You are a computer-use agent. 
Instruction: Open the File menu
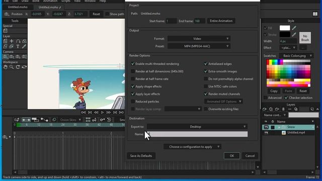(x=6, y=1)
